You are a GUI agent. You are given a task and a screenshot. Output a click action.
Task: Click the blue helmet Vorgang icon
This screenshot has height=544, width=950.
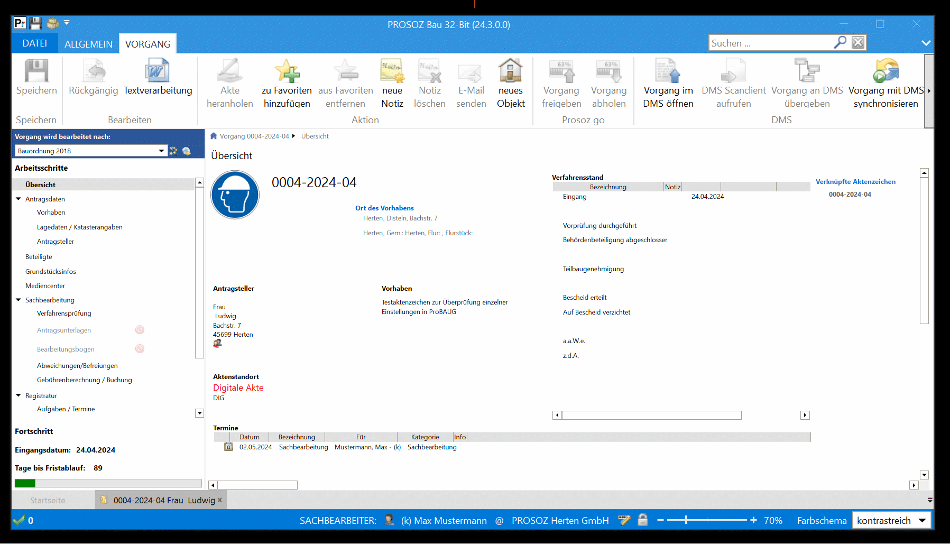pyautogui.click(x=235, y=195)
